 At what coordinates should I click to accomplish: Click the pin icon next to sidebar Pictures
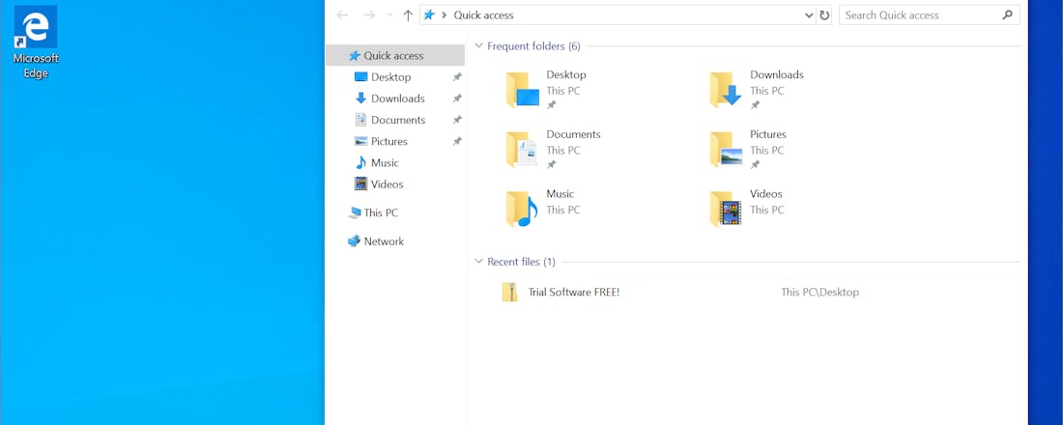457,142
